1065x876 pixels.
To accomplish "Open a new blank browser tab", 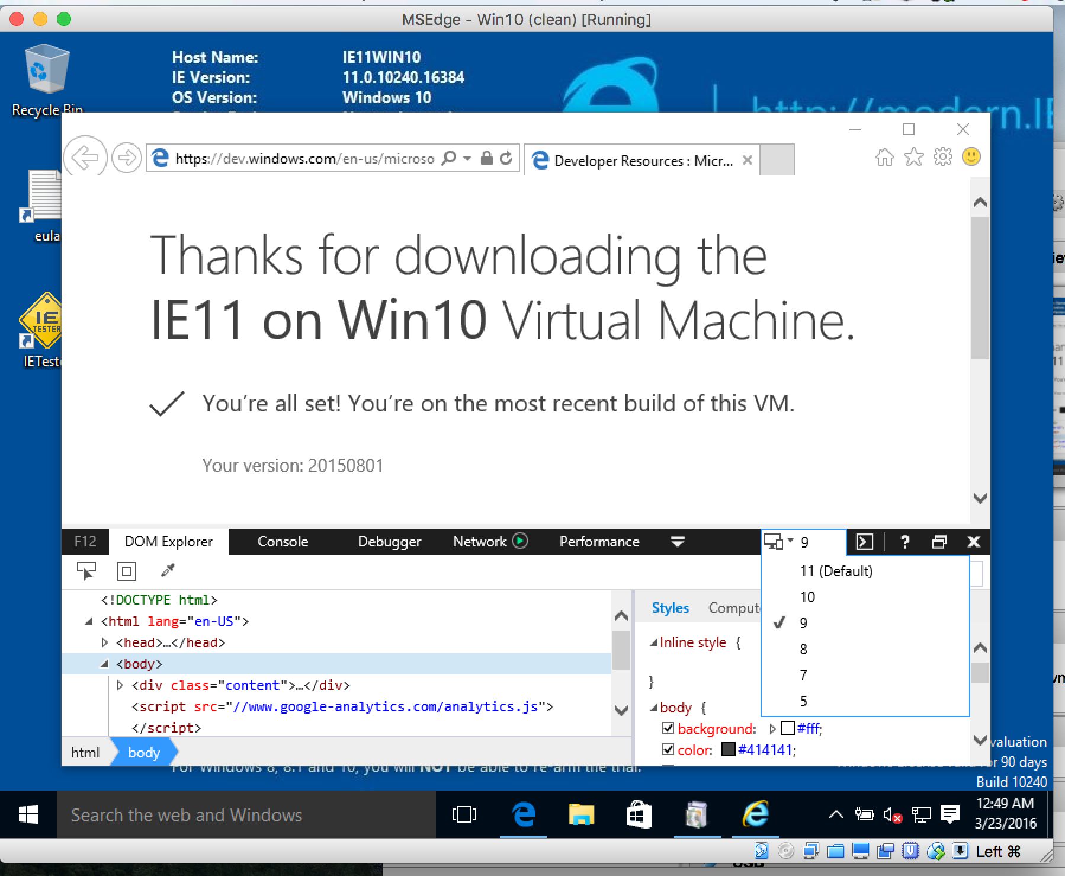I will tap(777, 159).
